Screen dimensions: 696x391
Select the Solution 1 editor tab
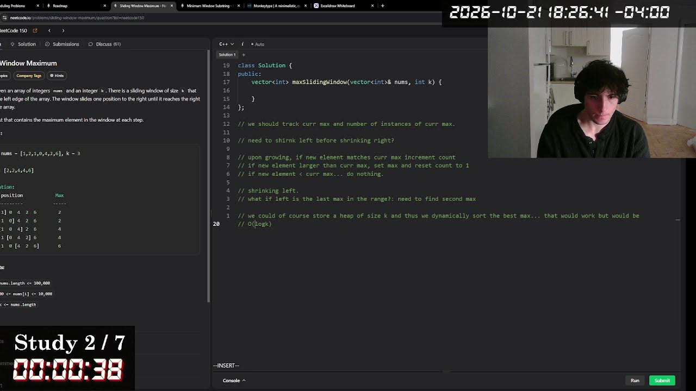(227, 55)
